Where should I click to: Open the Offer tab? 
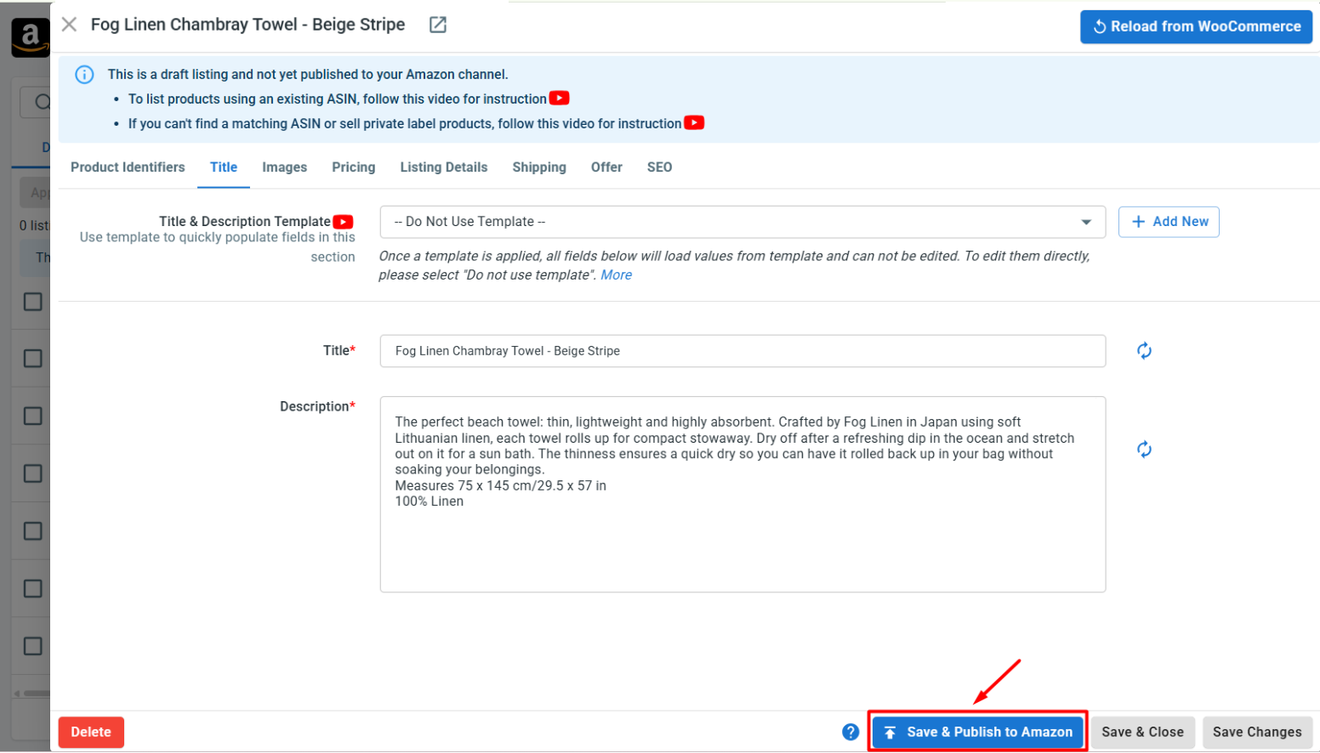coord(606,167)
